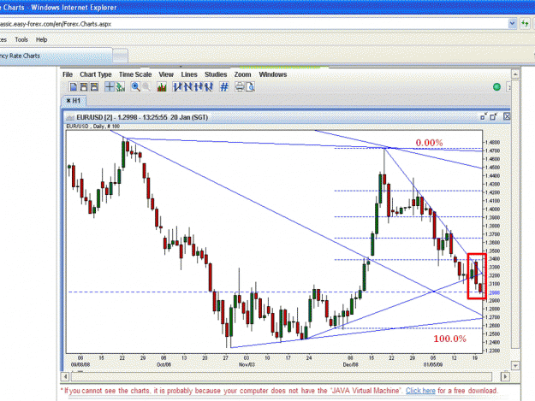Click the 1.2300 price axis label

tap(494, 351)
